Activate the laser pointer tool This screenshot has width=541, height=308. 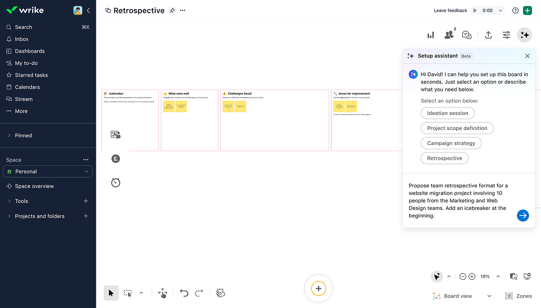coord(220,293)
